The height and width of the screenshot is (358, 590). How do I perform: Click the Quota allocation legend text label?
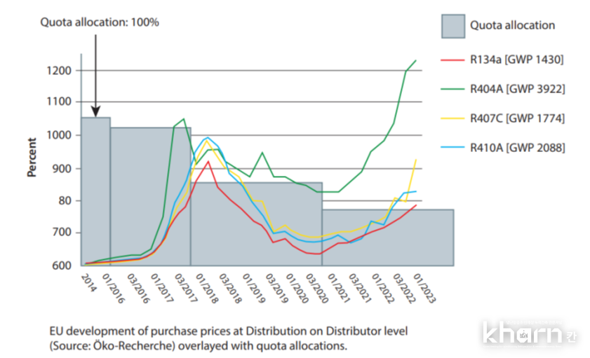point(512,25)
